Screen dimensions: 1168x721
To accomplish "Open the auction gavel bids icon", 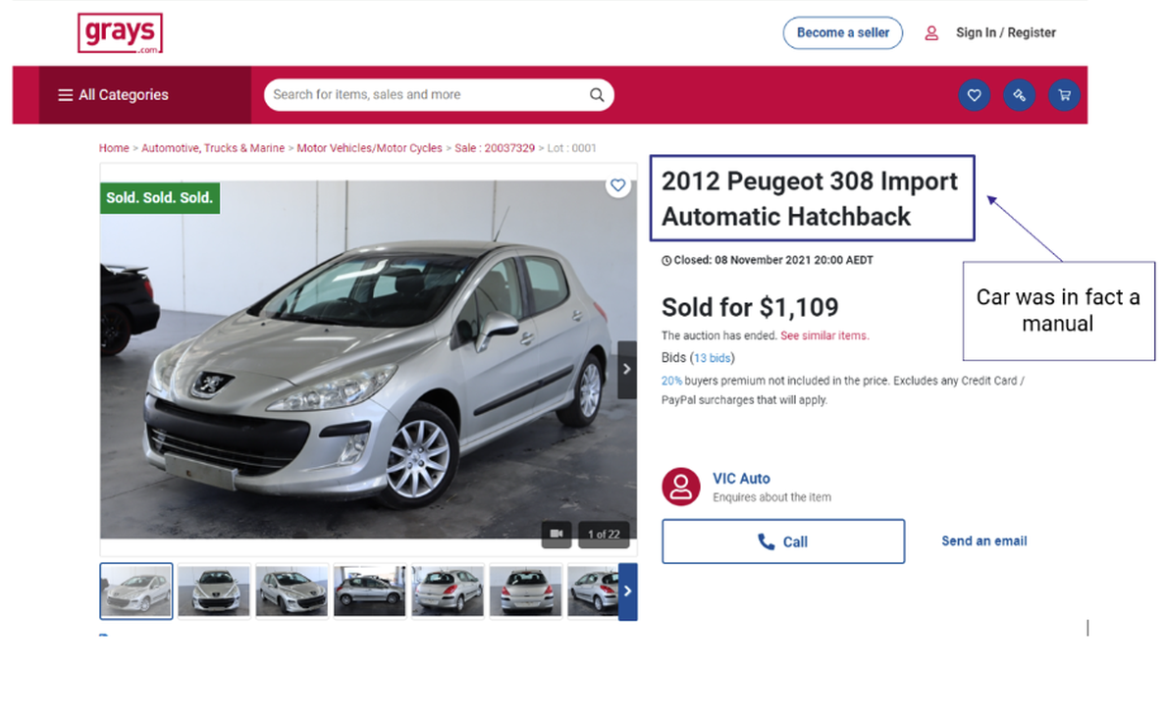I will coord(1019,95).
